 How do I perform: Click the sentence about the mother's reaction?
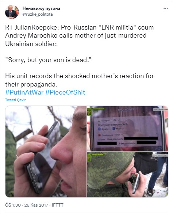tap(79, 80)
